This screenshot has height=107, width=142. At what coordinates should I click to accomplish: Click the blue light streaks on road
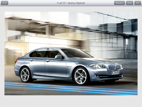(71, 89)
